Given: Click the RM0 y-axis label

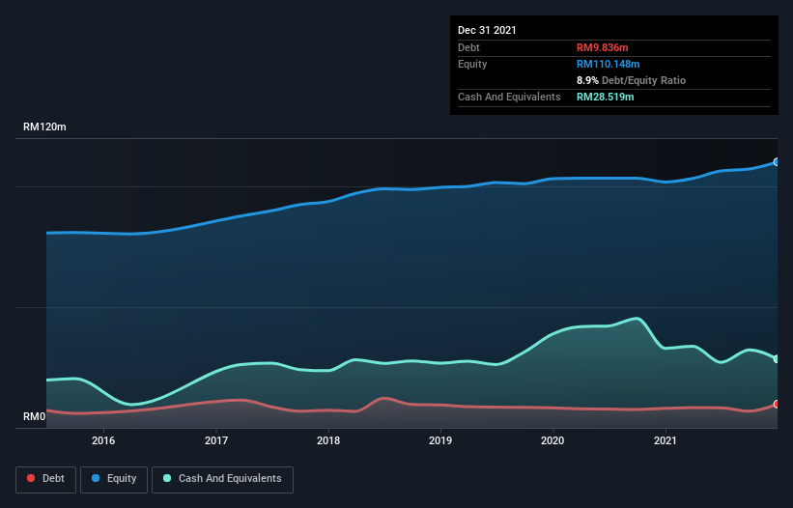Looking at the screenshot, I should point(35,416).
